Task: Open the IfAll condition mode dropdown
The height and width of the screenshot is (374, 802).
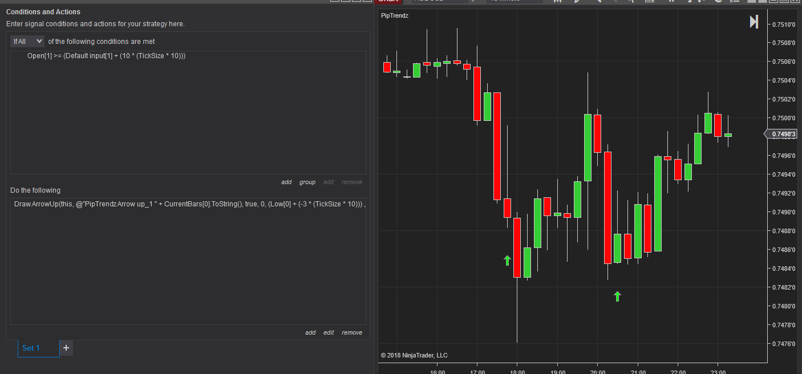Action: point(27,41)
